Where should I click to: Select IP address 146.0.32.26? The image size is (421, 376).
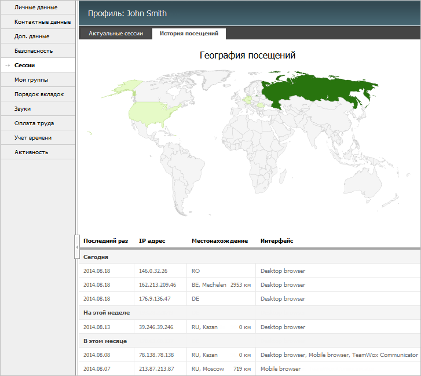click(x=153, y=271)
